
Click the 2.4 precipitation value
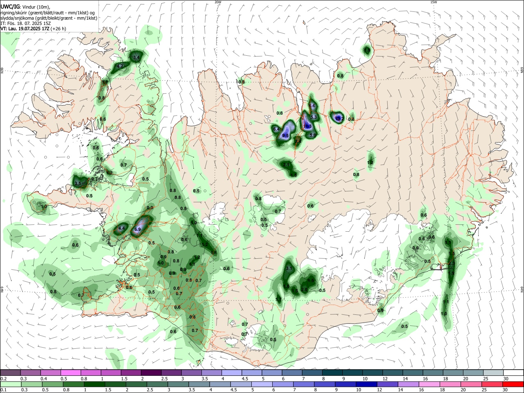pos(298,141)
